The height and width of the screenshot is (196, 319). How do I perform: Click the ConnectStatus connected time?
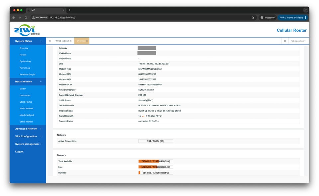coord(149,121)
